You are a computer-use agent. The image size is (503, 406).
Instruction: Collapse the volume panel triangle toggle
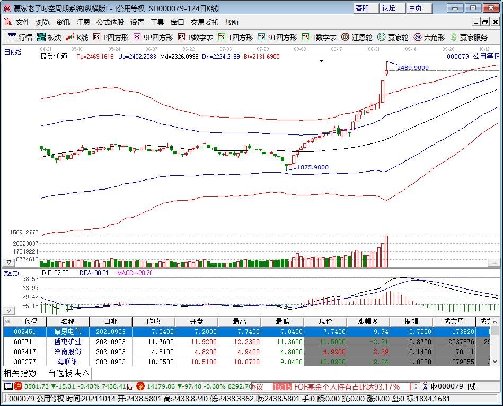point(9,263)
